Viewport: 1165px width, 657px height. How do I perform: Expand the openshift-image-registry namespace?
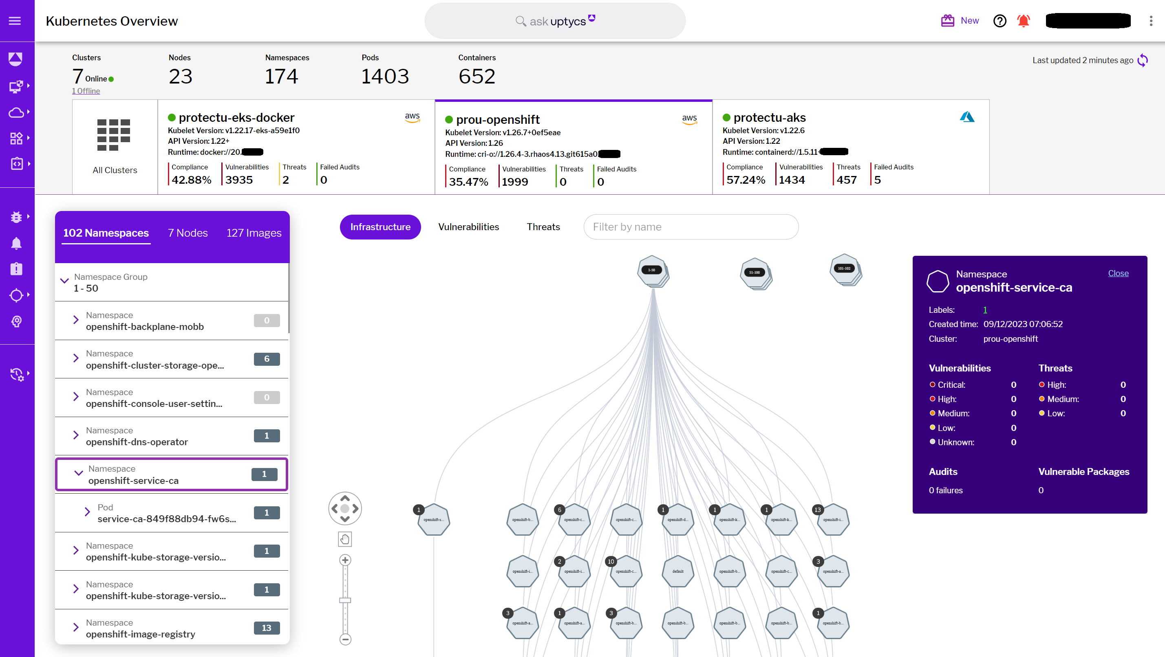coord(75,627)
